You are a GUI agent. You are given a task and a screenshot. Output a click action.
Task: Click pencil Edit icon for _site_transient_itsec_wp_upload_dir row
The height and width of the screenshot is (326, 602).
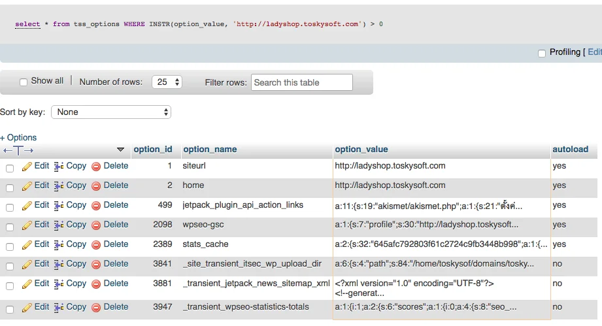click(x=27, y=264)
